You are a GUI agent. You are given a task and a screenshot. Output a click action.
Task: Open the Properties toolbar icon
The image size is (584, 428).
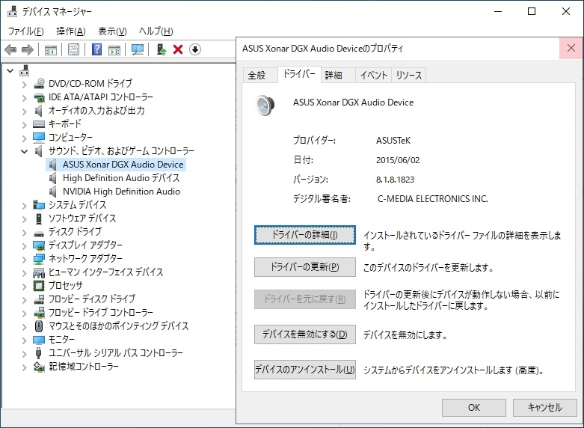[74, 49]
